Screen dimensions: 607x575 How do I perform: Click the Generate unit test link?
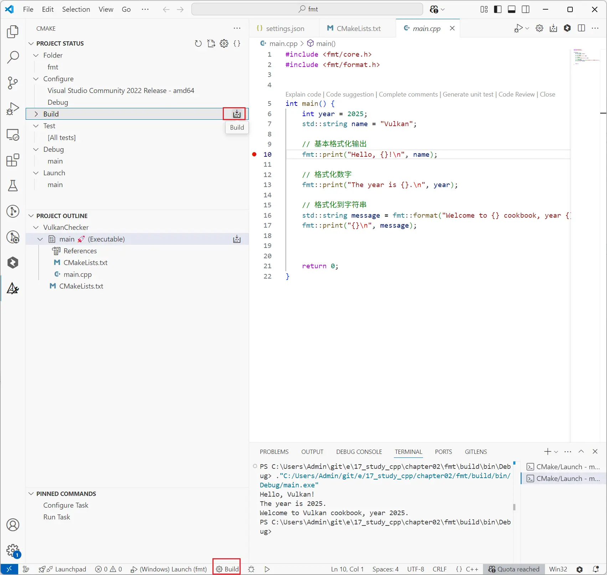point(468,94)
